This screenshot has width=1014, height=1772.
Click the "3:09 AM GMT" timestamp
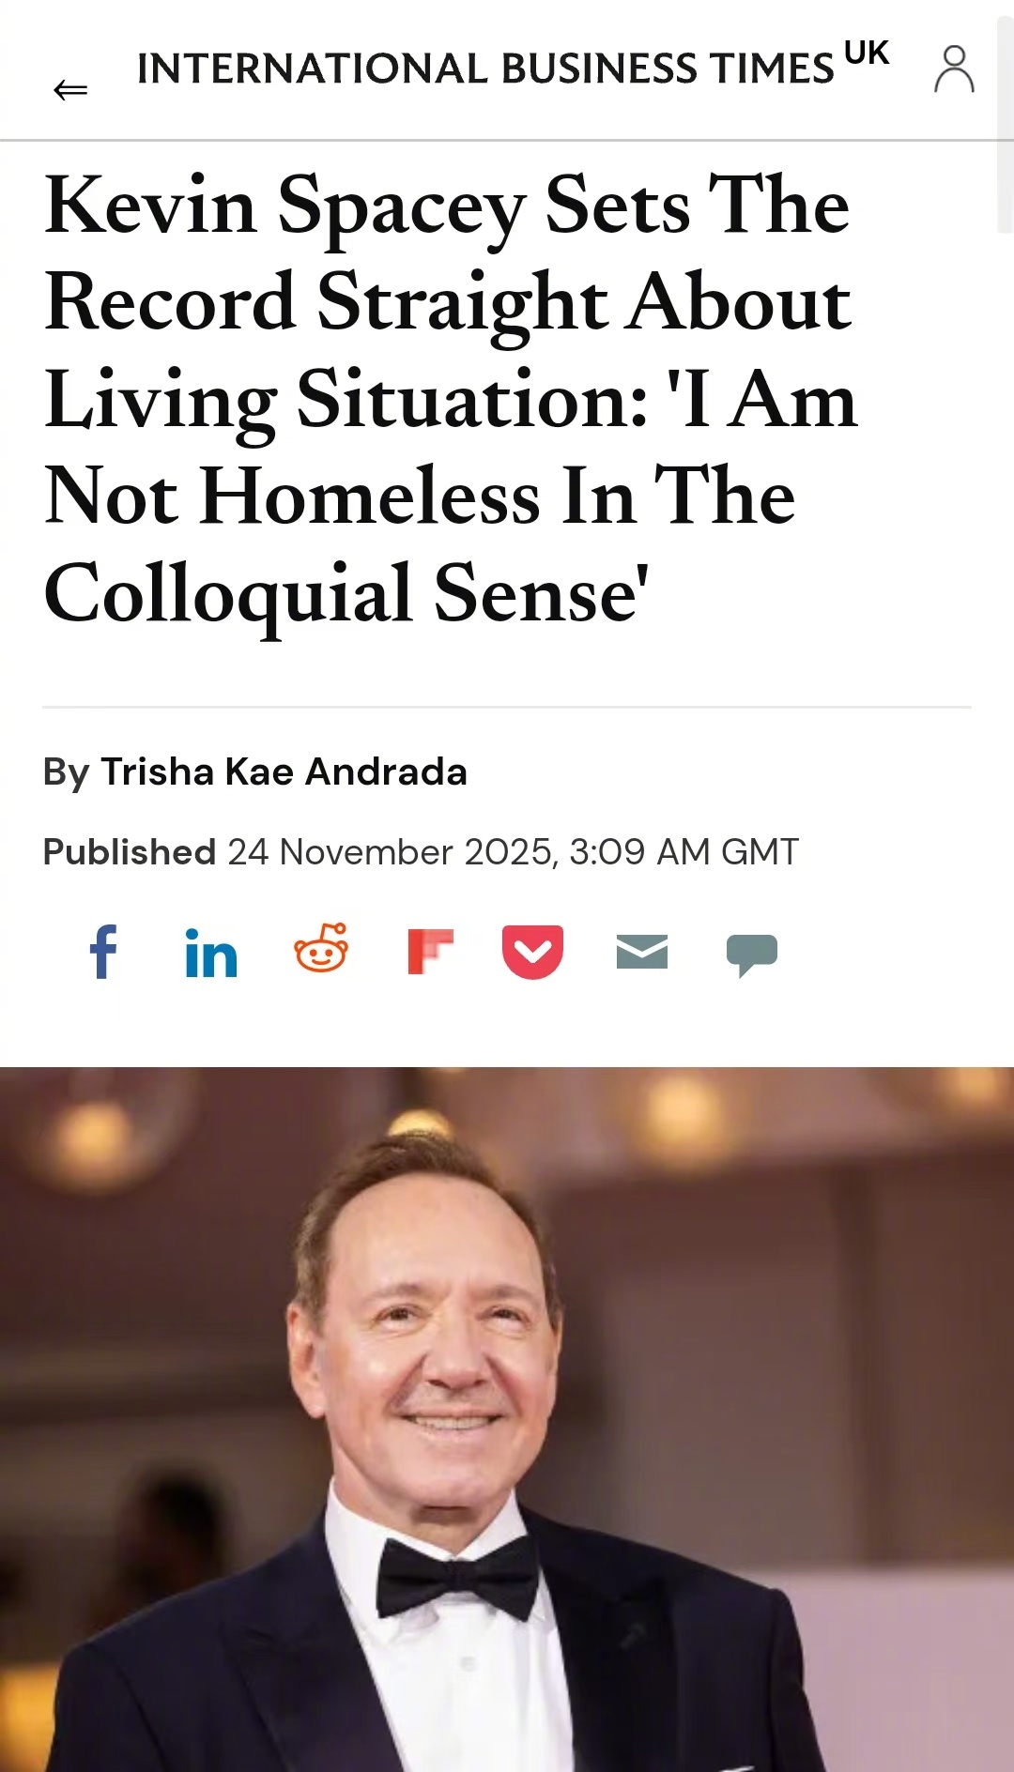coord(684,852)
